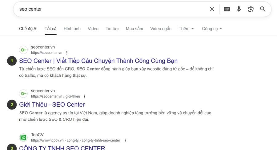Screen dimensions: 277x150
Task: Switch to the Video tab
Action: (93, 29)
